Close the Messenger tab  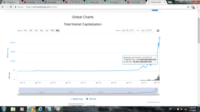click(x=61, y=2)
